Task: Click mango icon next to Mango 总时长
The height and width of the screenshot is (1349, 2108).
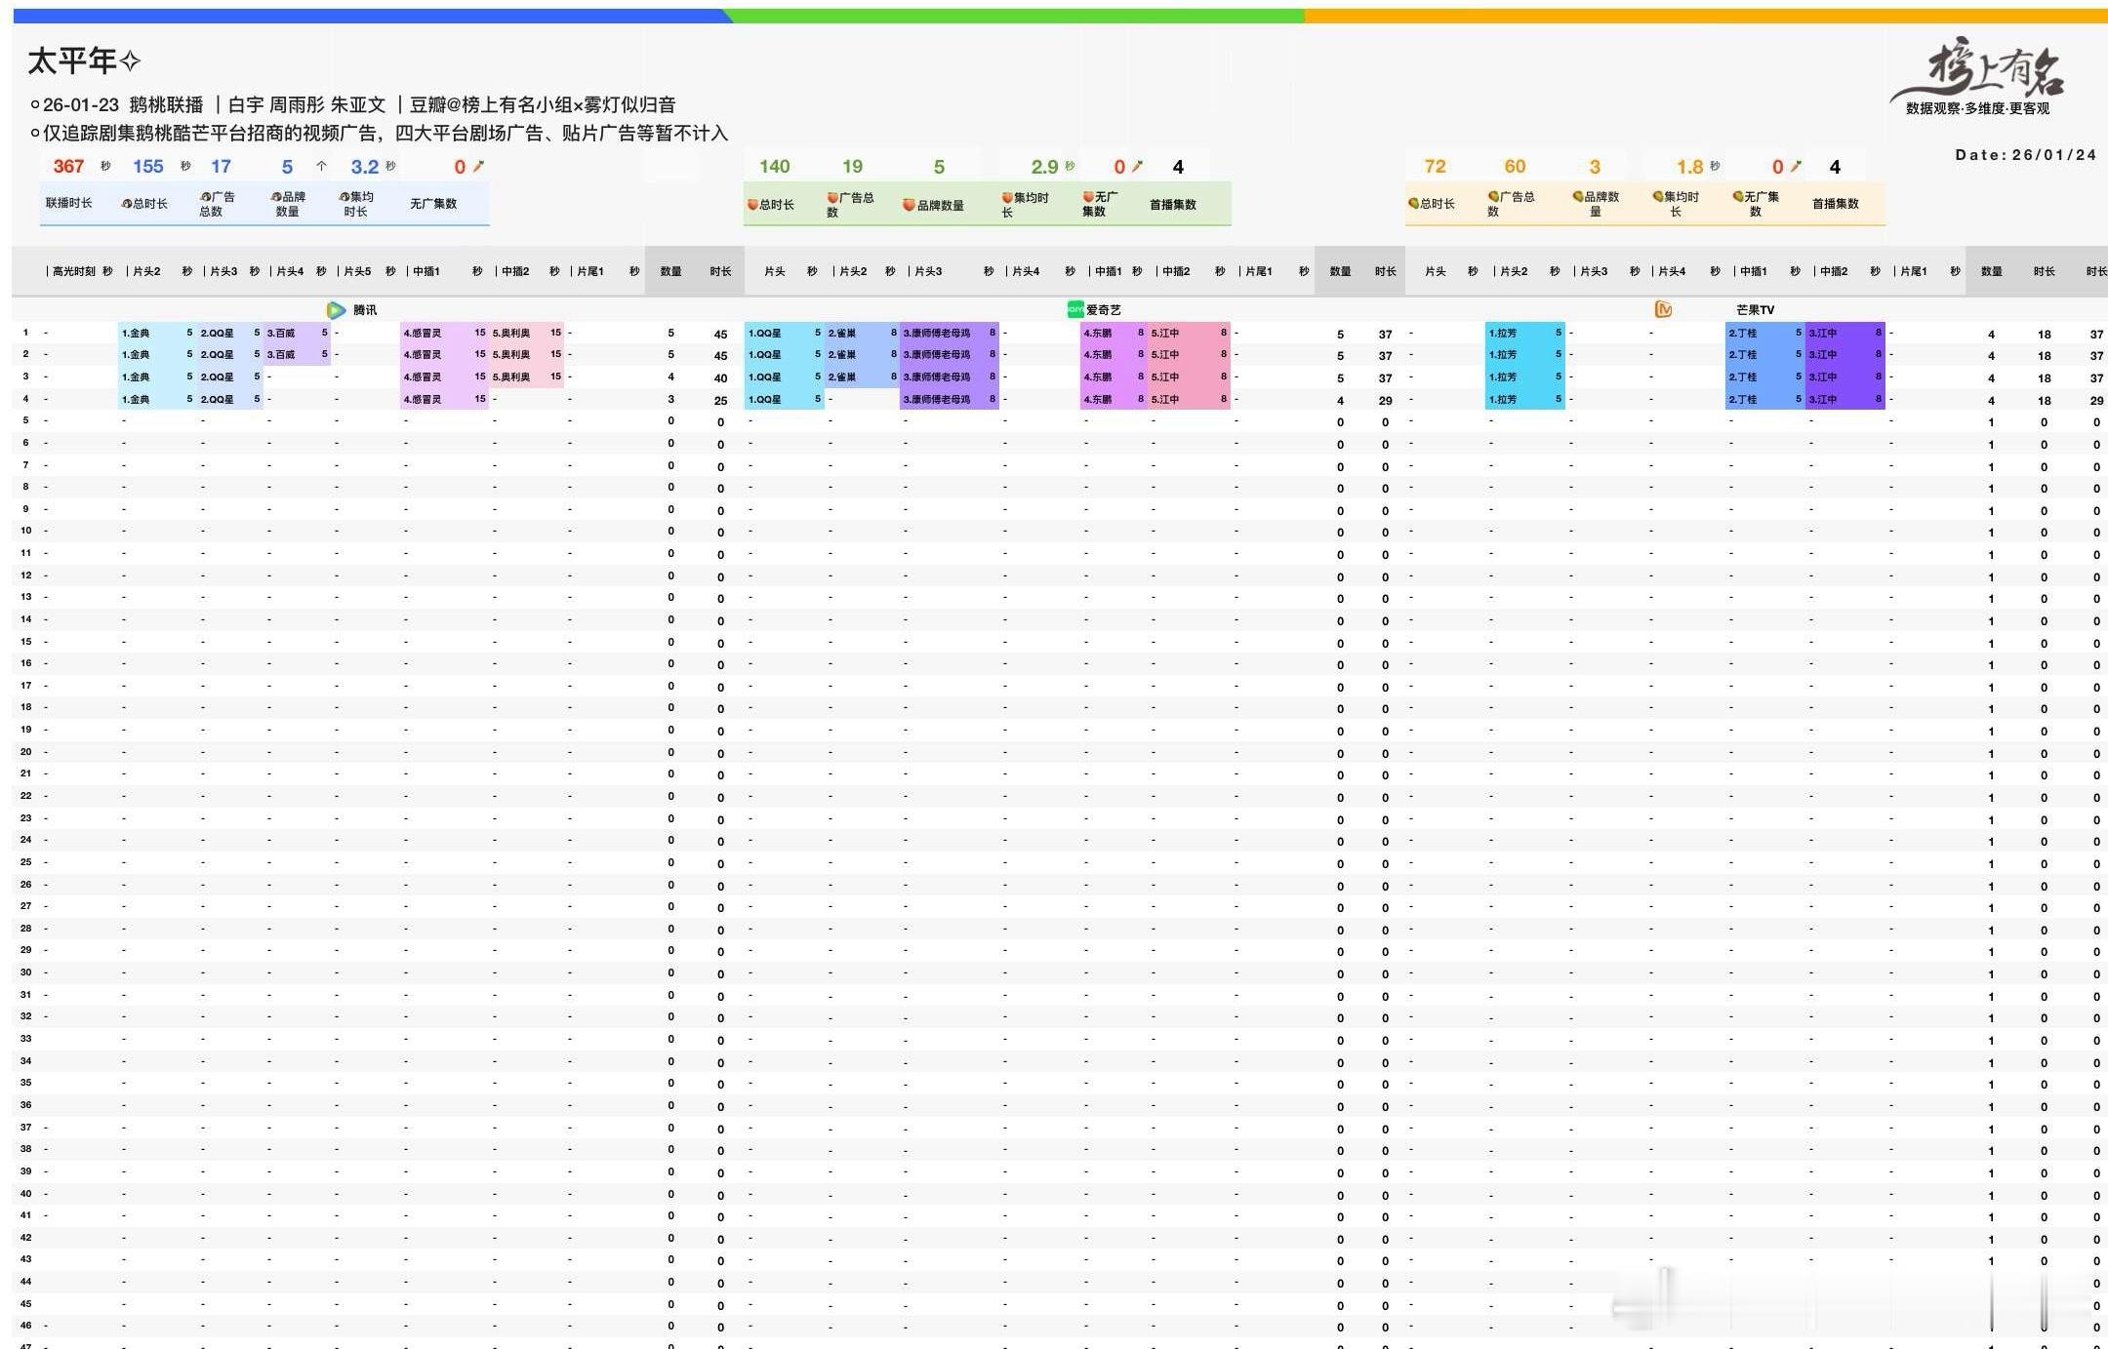Action: pos(1413,203)
